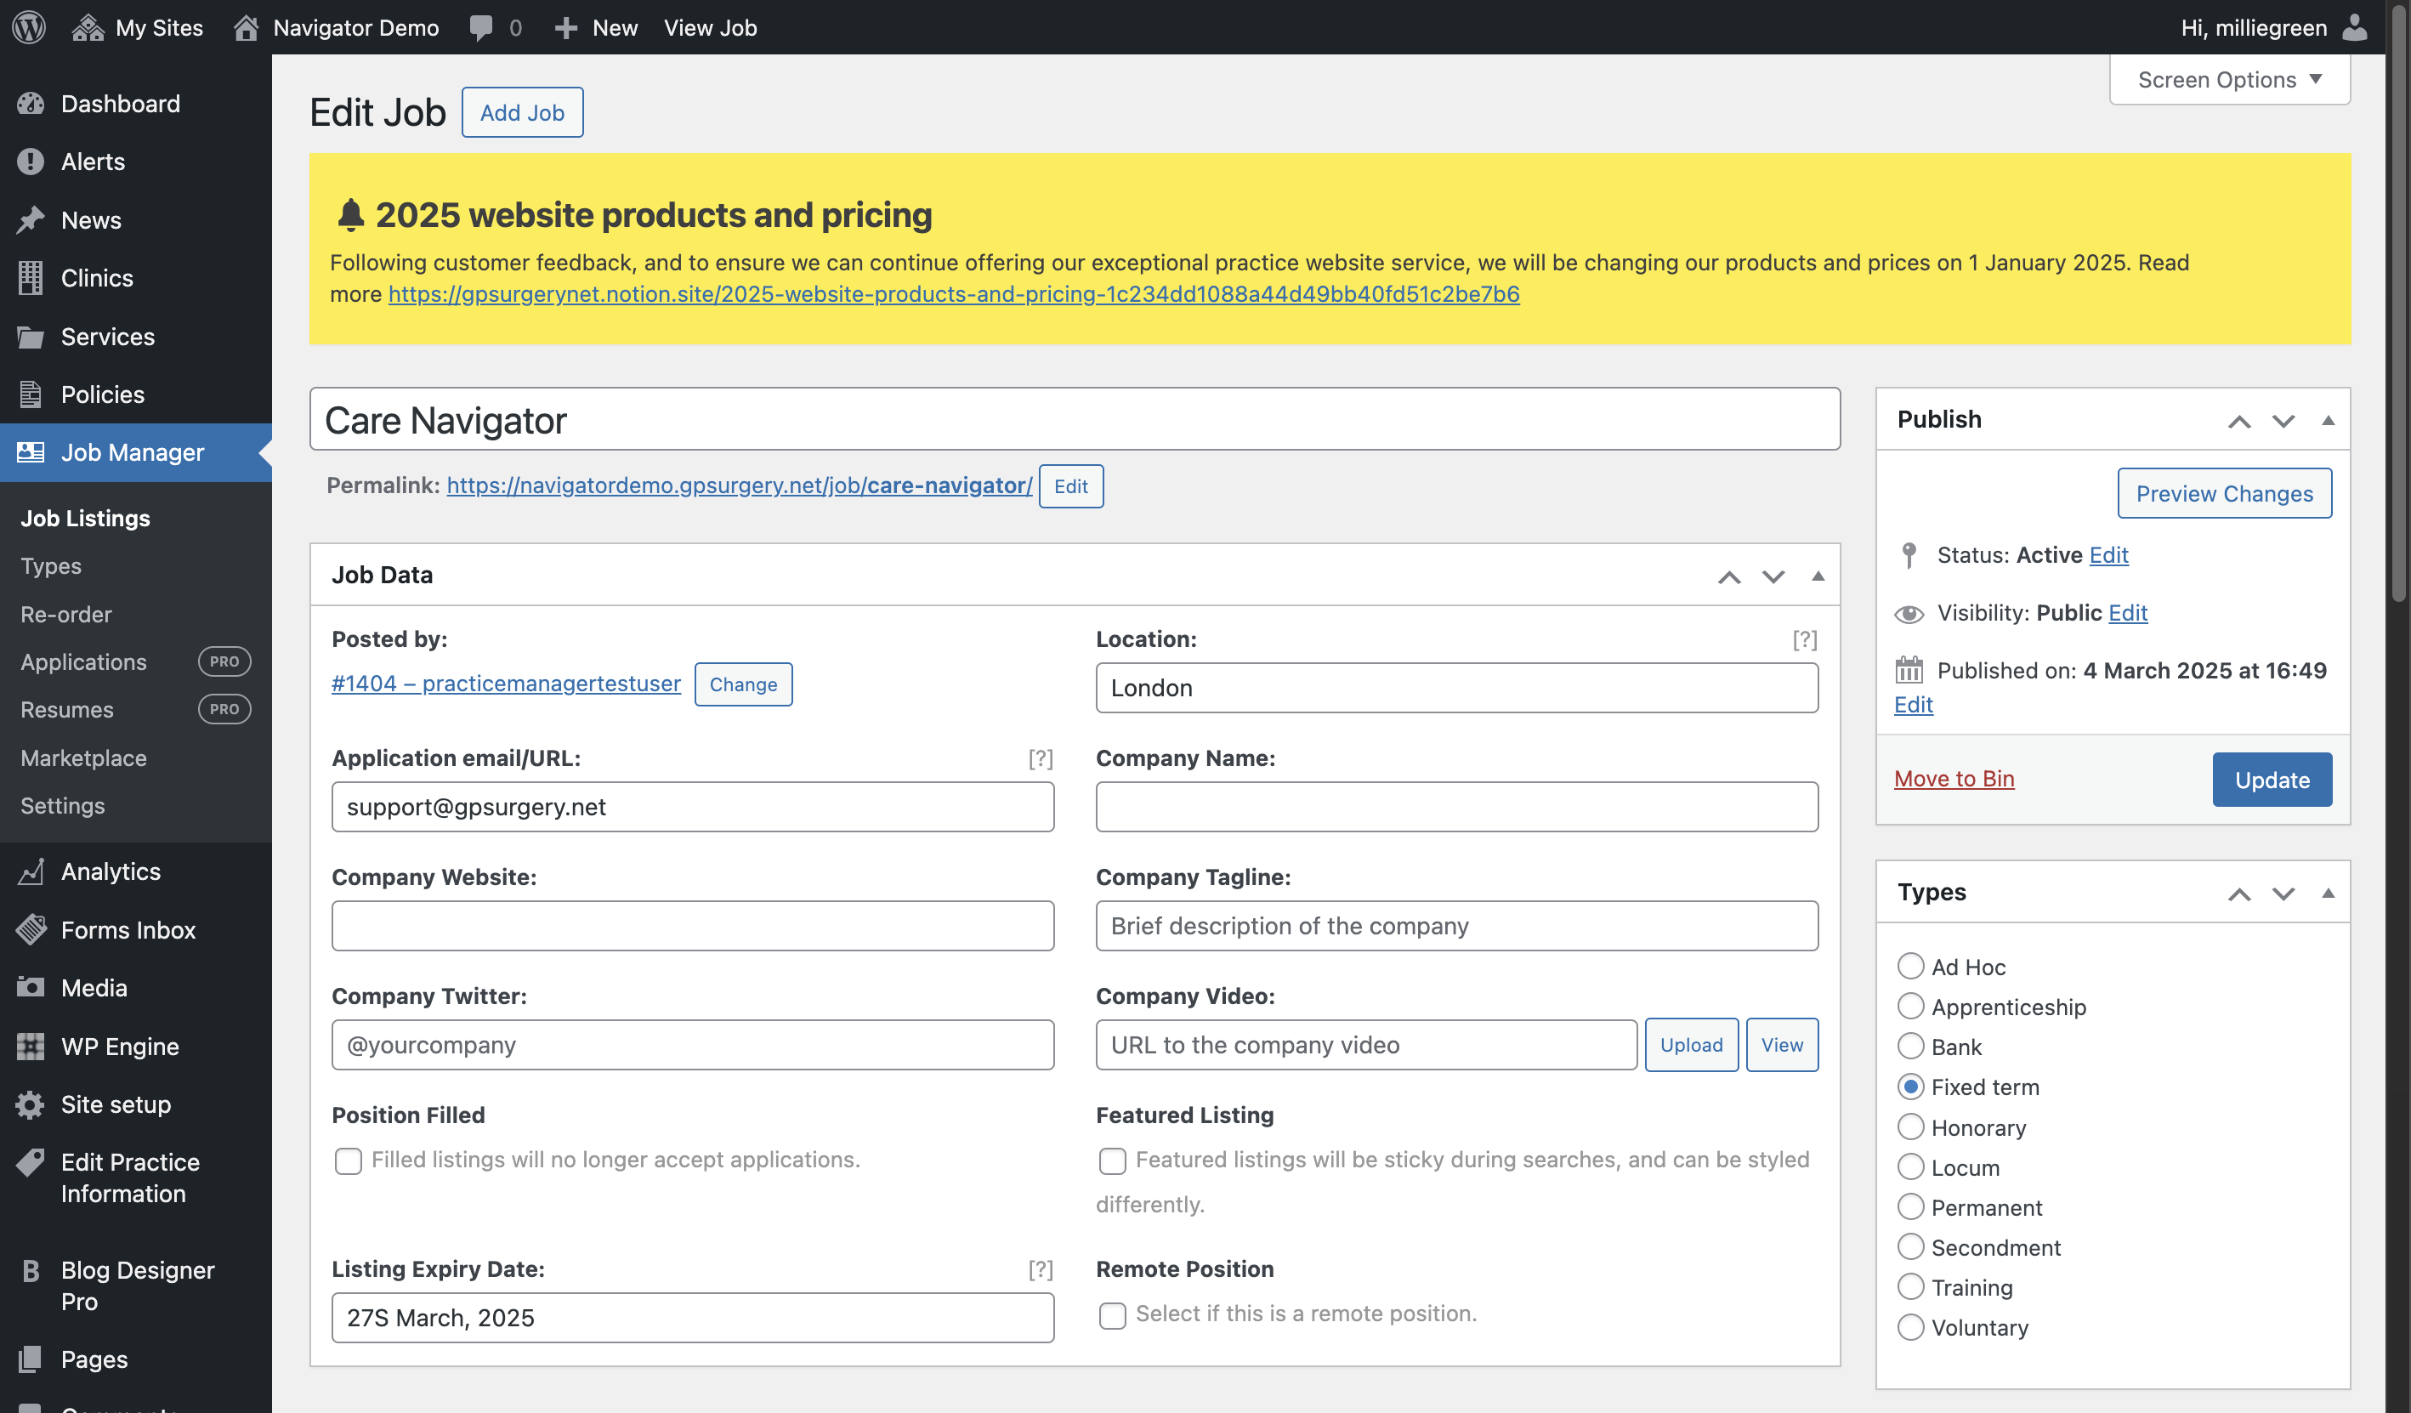Open the Screen Options dropdown

2229,79
